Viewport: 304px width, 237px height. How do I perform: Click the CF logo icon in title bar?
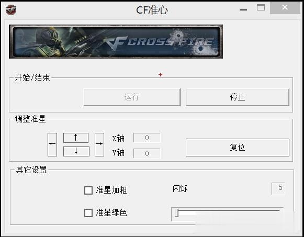tap(11, 10)
